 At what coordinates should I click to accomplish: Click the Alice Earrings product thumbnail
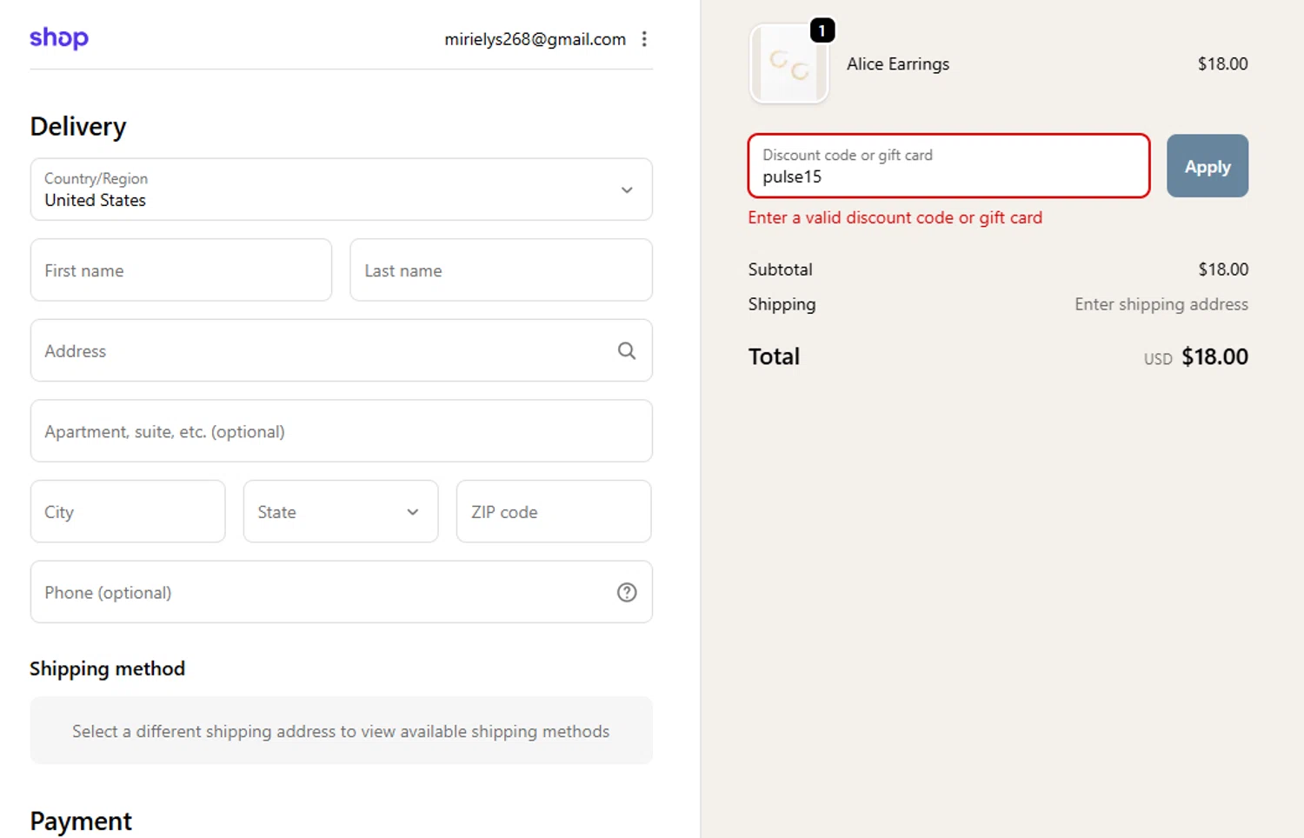788,65
